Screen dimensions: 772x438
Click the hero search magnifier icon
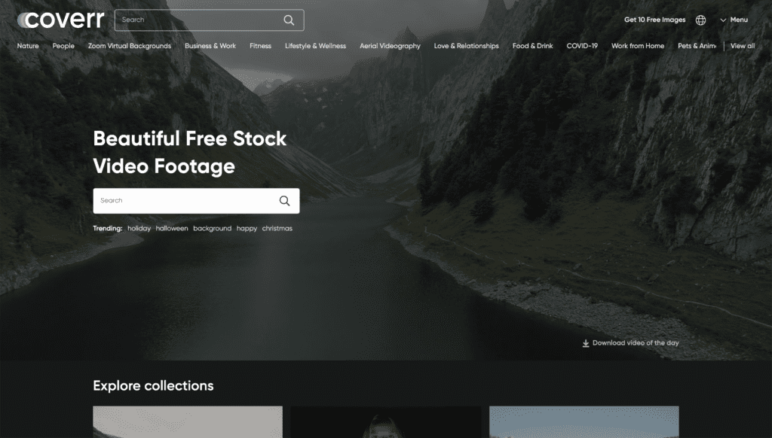(x=284, y=201)
